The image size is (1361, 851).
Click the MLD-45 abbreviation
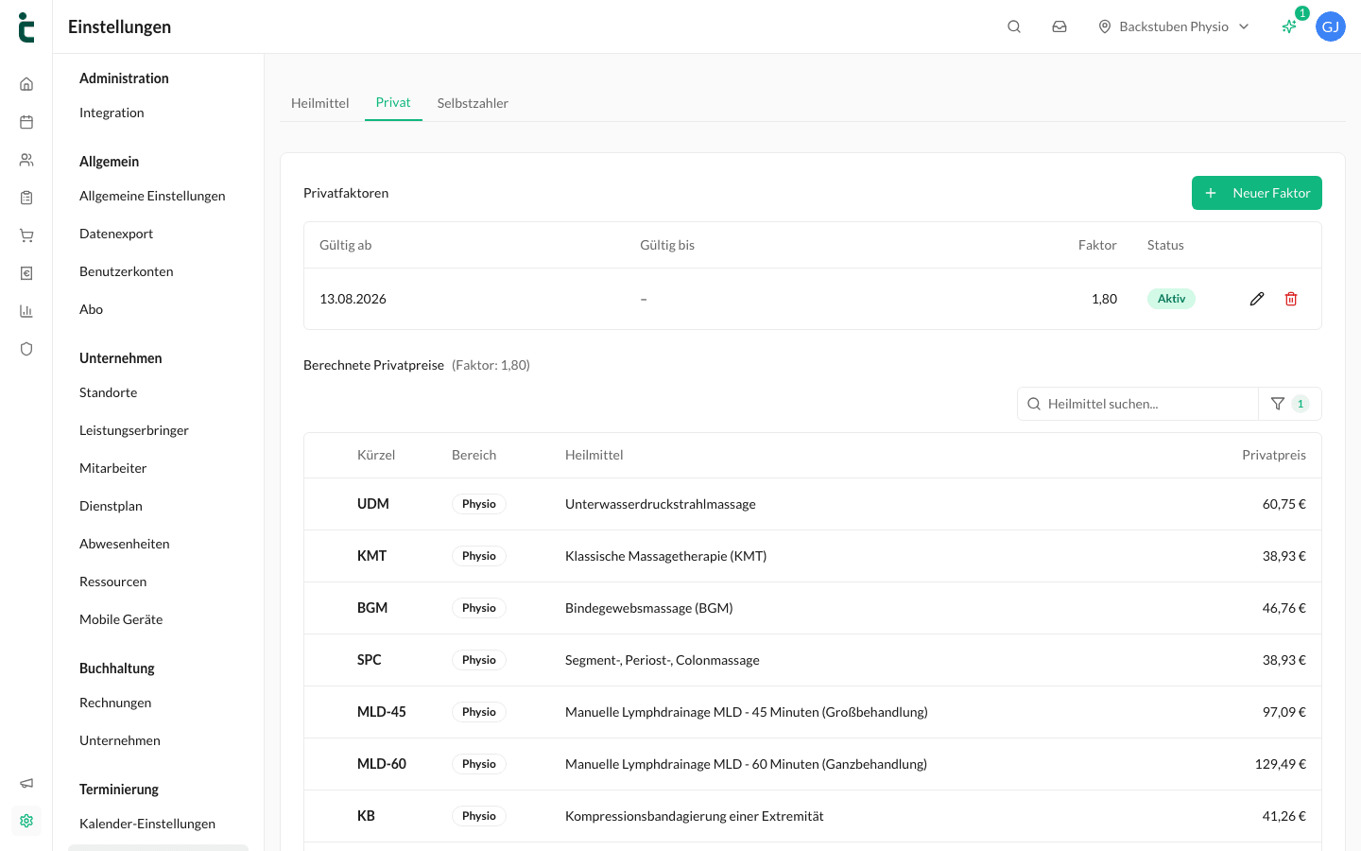(x=382, y=712)
